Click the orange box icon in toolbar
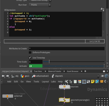The width and height of the screenshot is (109, 106). coord(102,82)
